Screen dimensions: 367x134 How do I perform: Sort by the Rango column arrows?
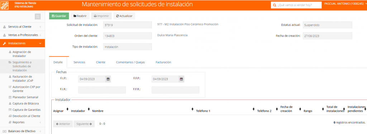tap(323, 109)
